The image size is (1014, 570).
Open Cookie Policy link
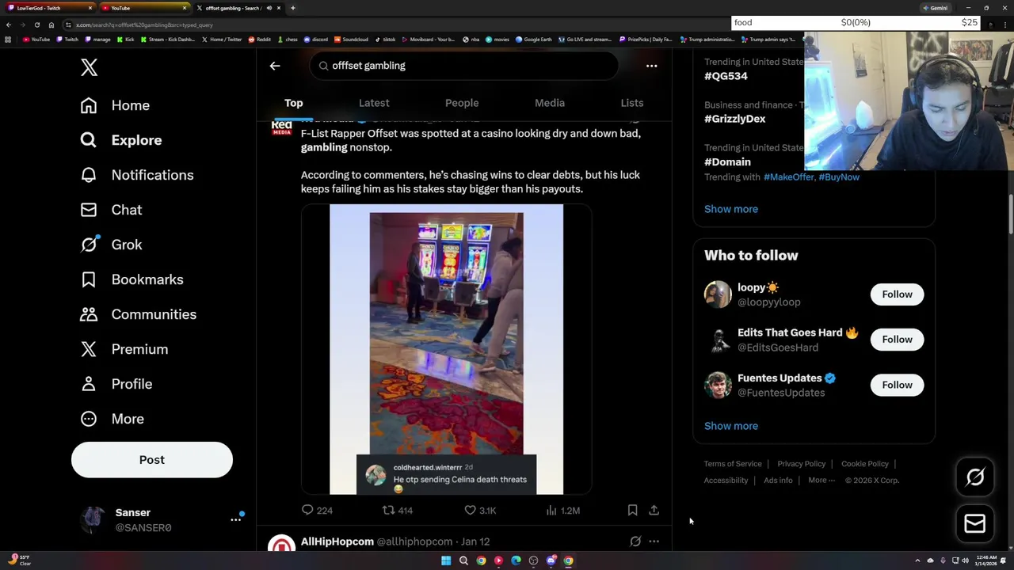865,464
